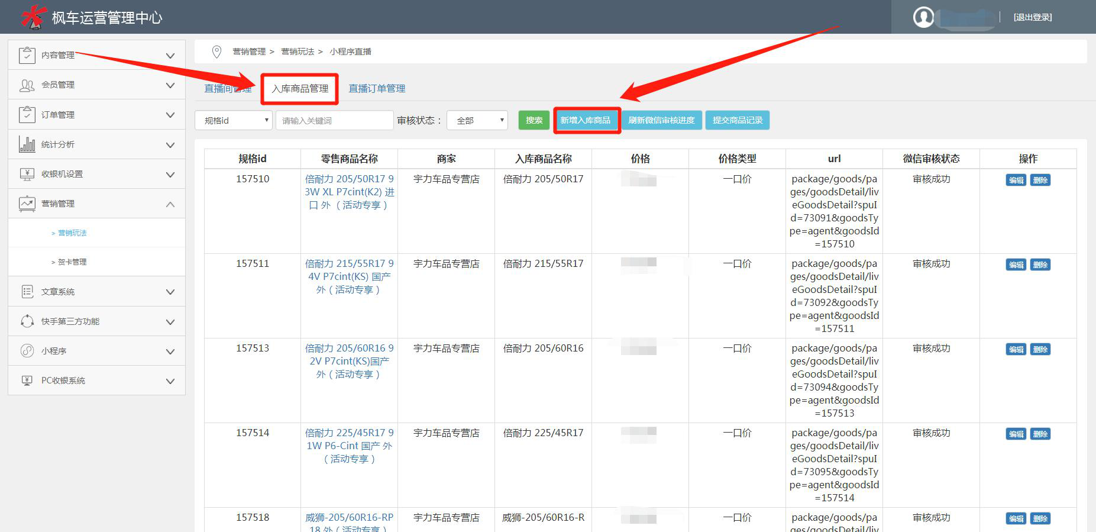This screenshot has height=532, width=1096.
Task: Click the spec id cell 157513
Action: [253, 348]
